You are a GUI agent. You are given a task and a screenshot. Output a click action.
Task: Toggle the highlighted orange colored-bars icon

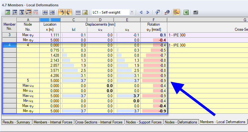tap(176, 12)
